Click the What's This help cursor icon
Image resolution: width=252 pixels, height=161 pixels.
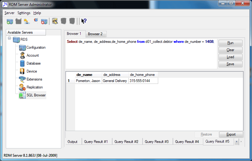(x=84, y=21)
